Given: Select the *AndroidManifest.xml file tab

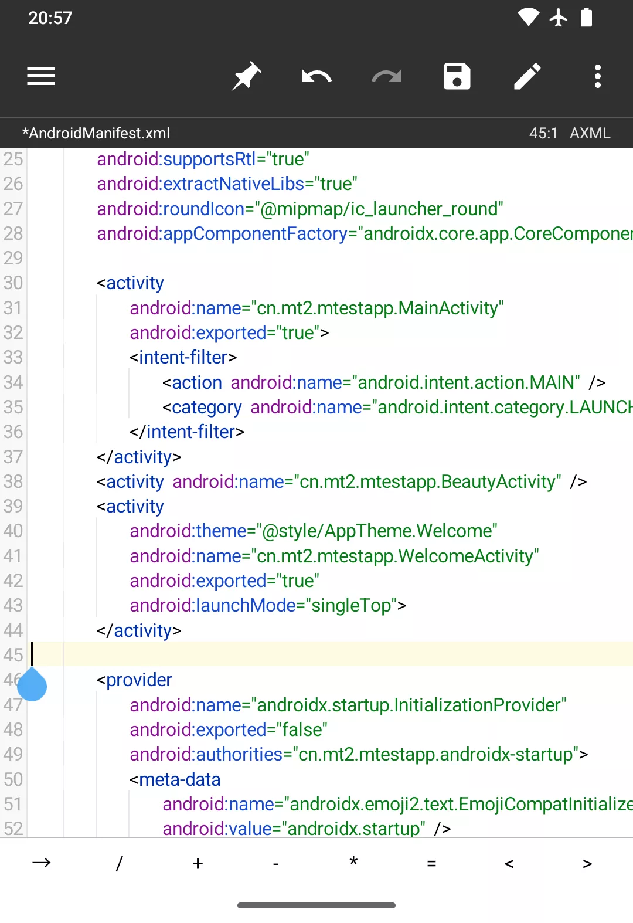Looking at the screenshot, I should click(x=96, y=133).
